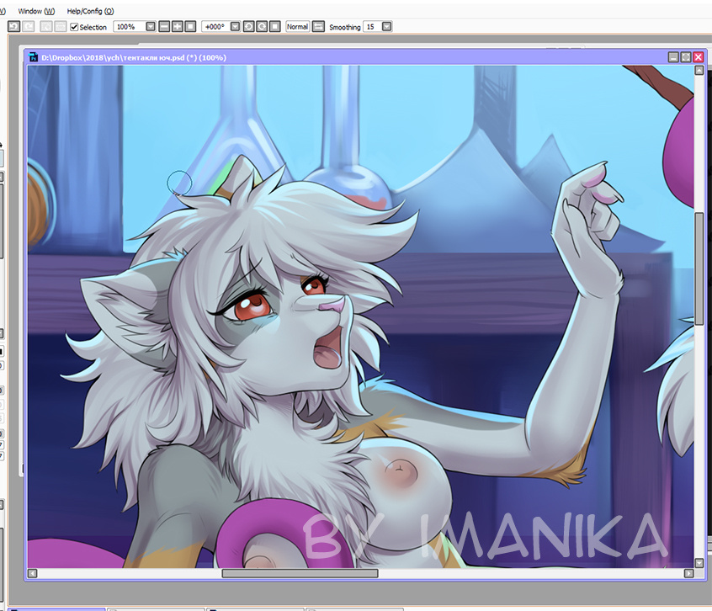This screenshot has height=611, width=712.
Task: Open the Help/Config menu
Action: tap(90, 11)
